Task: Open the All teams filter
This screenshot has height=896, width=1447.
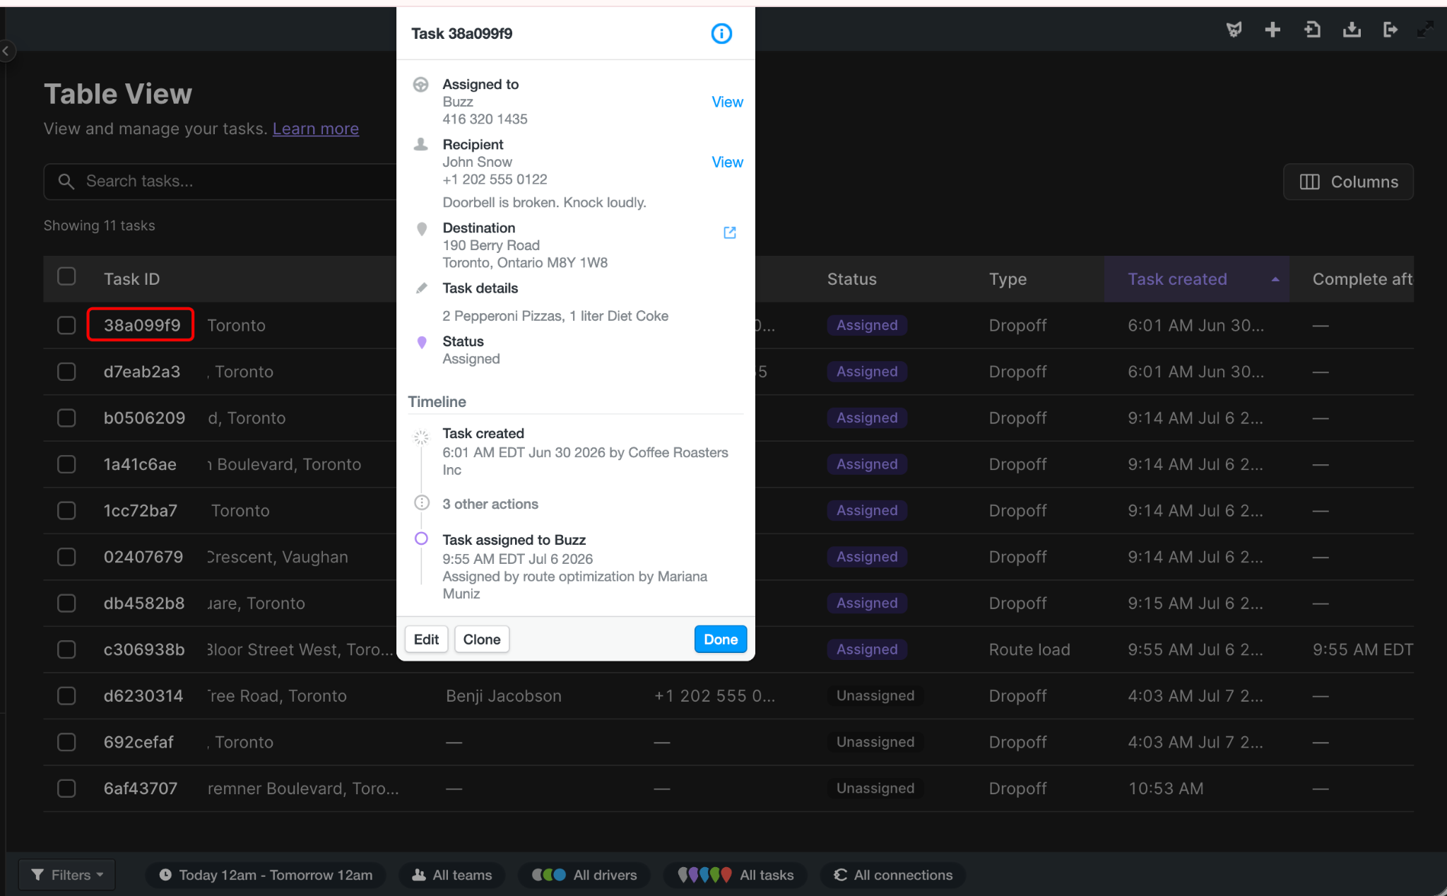Action: (x=452, y=875)
